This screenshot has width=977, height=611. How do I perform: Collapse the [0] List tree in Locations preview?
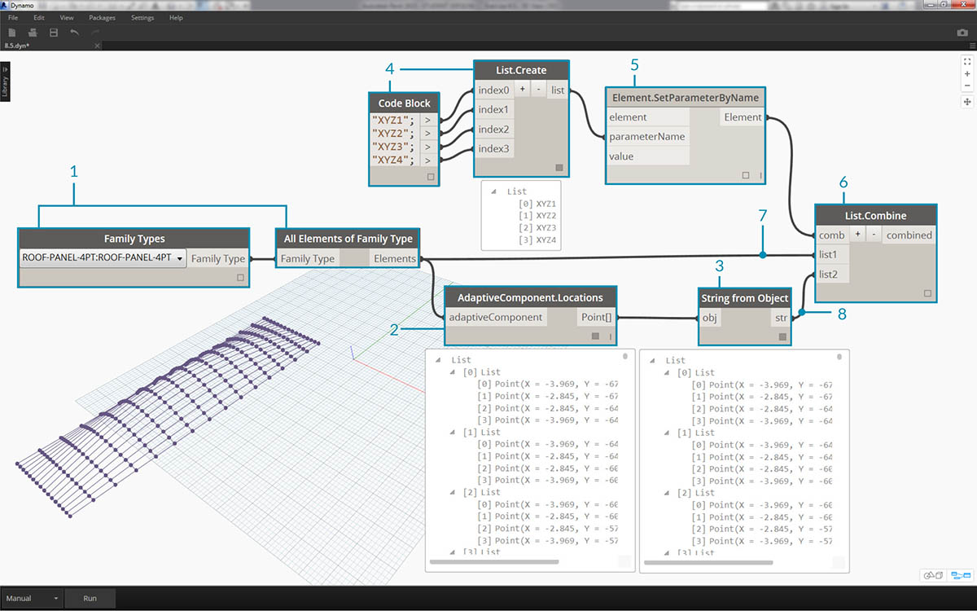[453, 372]
